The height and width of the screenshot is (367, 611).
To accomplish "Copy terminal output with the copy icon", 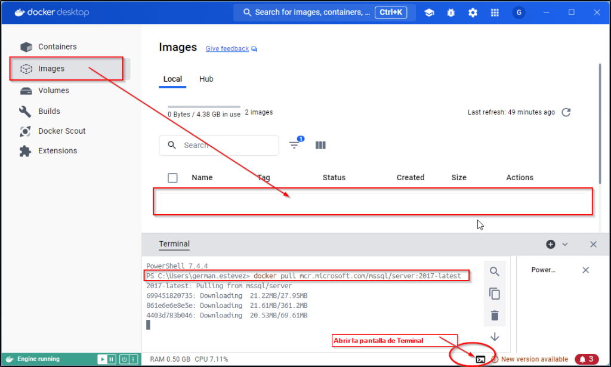I will [x=494, y=294].
